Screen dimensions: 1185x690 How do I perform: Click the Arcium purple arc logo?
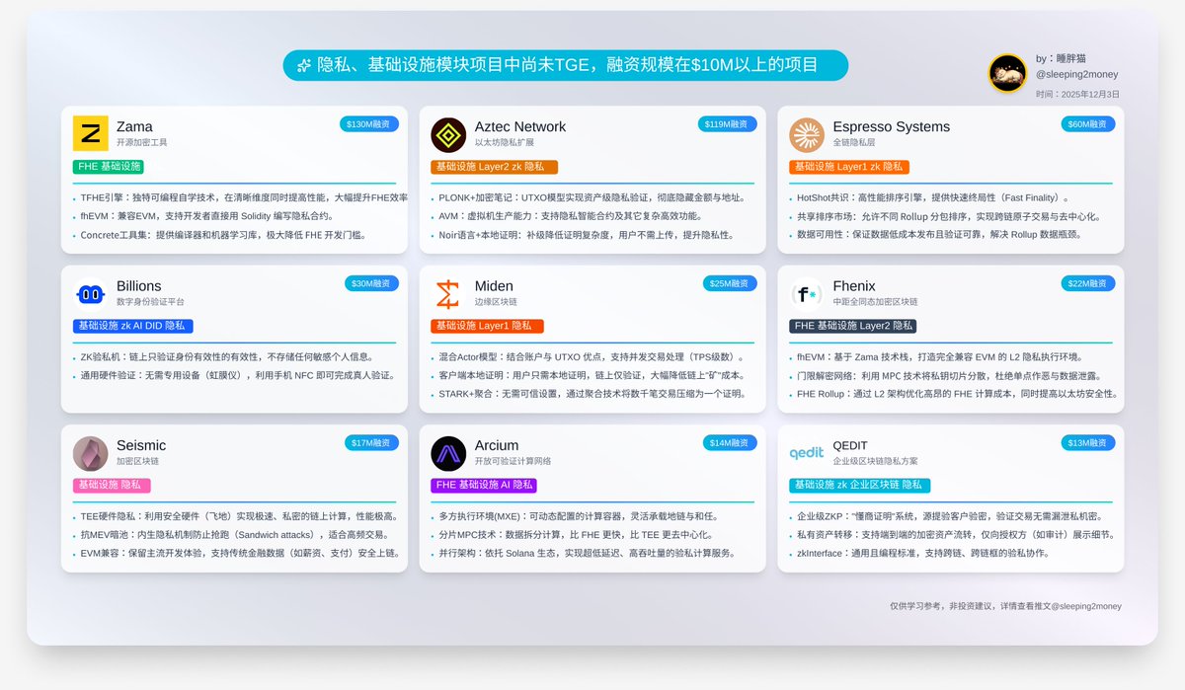[x=448, y=453]
